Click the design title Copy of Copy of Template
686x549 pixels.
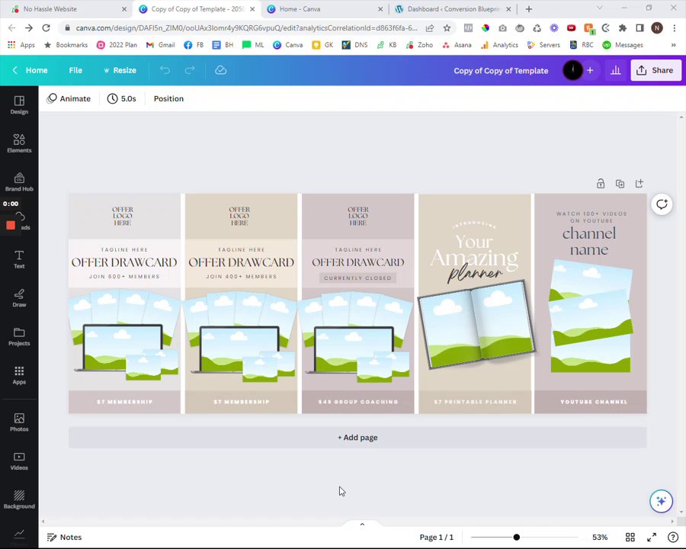point(501,70)
